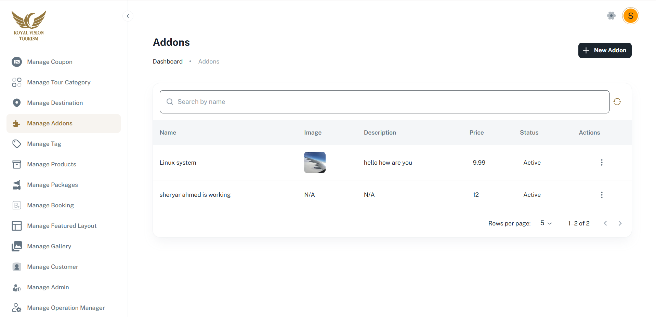Click the Manage Destination pin icon
656x317 pixels.
click(17, 103)
